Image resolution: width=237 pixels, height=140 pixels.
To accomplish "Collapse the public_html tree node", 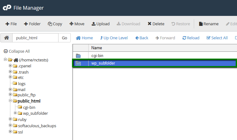I will click(10, 101).
